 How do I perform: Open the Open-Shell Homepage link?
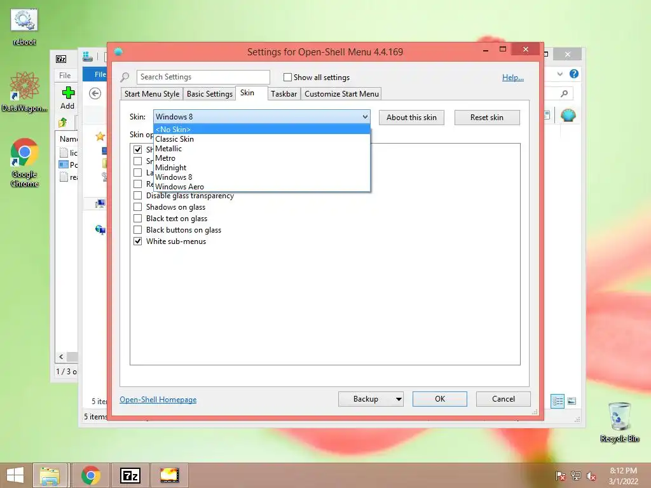[x=158, y=400]
